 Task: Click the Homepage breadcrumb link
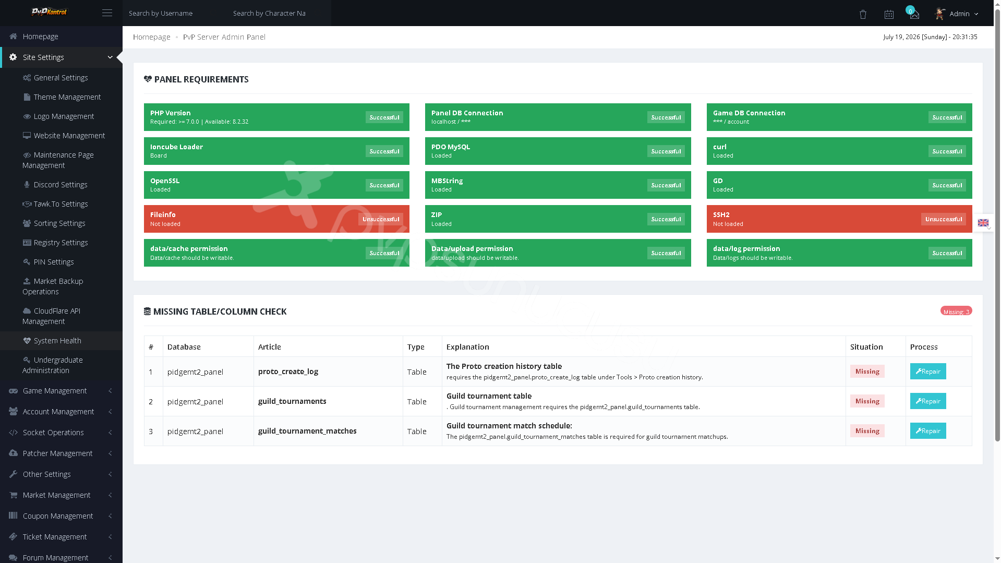pyautogui.click(x=151, y=37)
